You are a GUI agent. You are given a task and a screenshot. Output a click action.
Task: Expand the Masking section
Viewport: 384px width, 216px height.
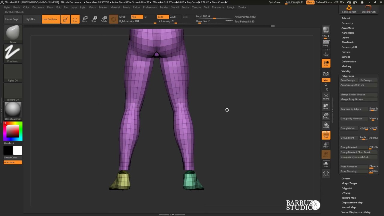(346, 66)
